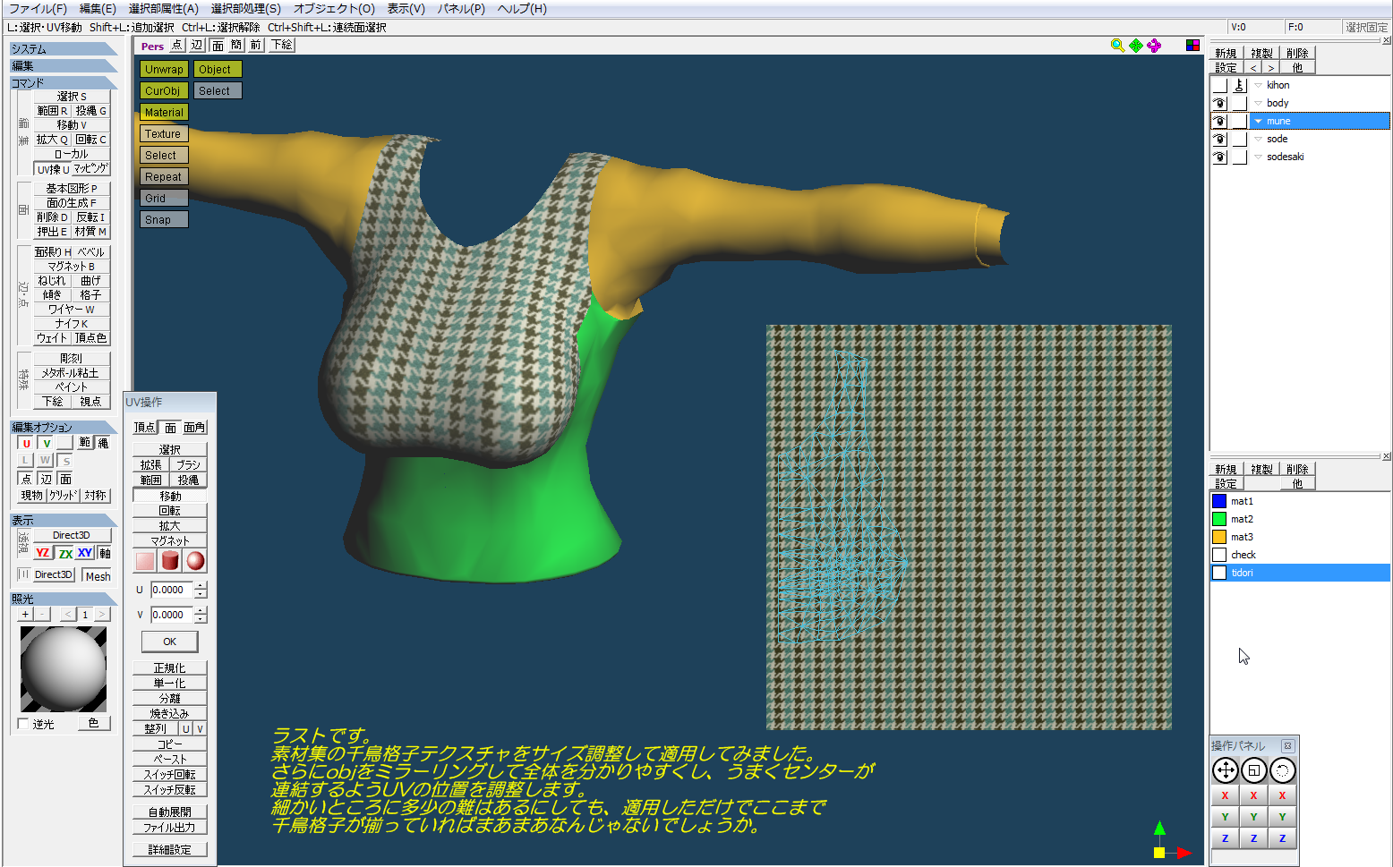Click the magenta rotate view icon
Image resolution: width=1393 pixels, height=867 pixels.
(1154, 46)
